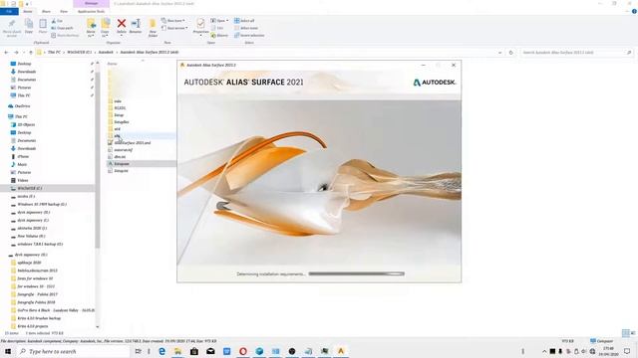Switch to the Share ribbon tab
Viewport: 638px width, 358px height.
(x=46, y=11)
